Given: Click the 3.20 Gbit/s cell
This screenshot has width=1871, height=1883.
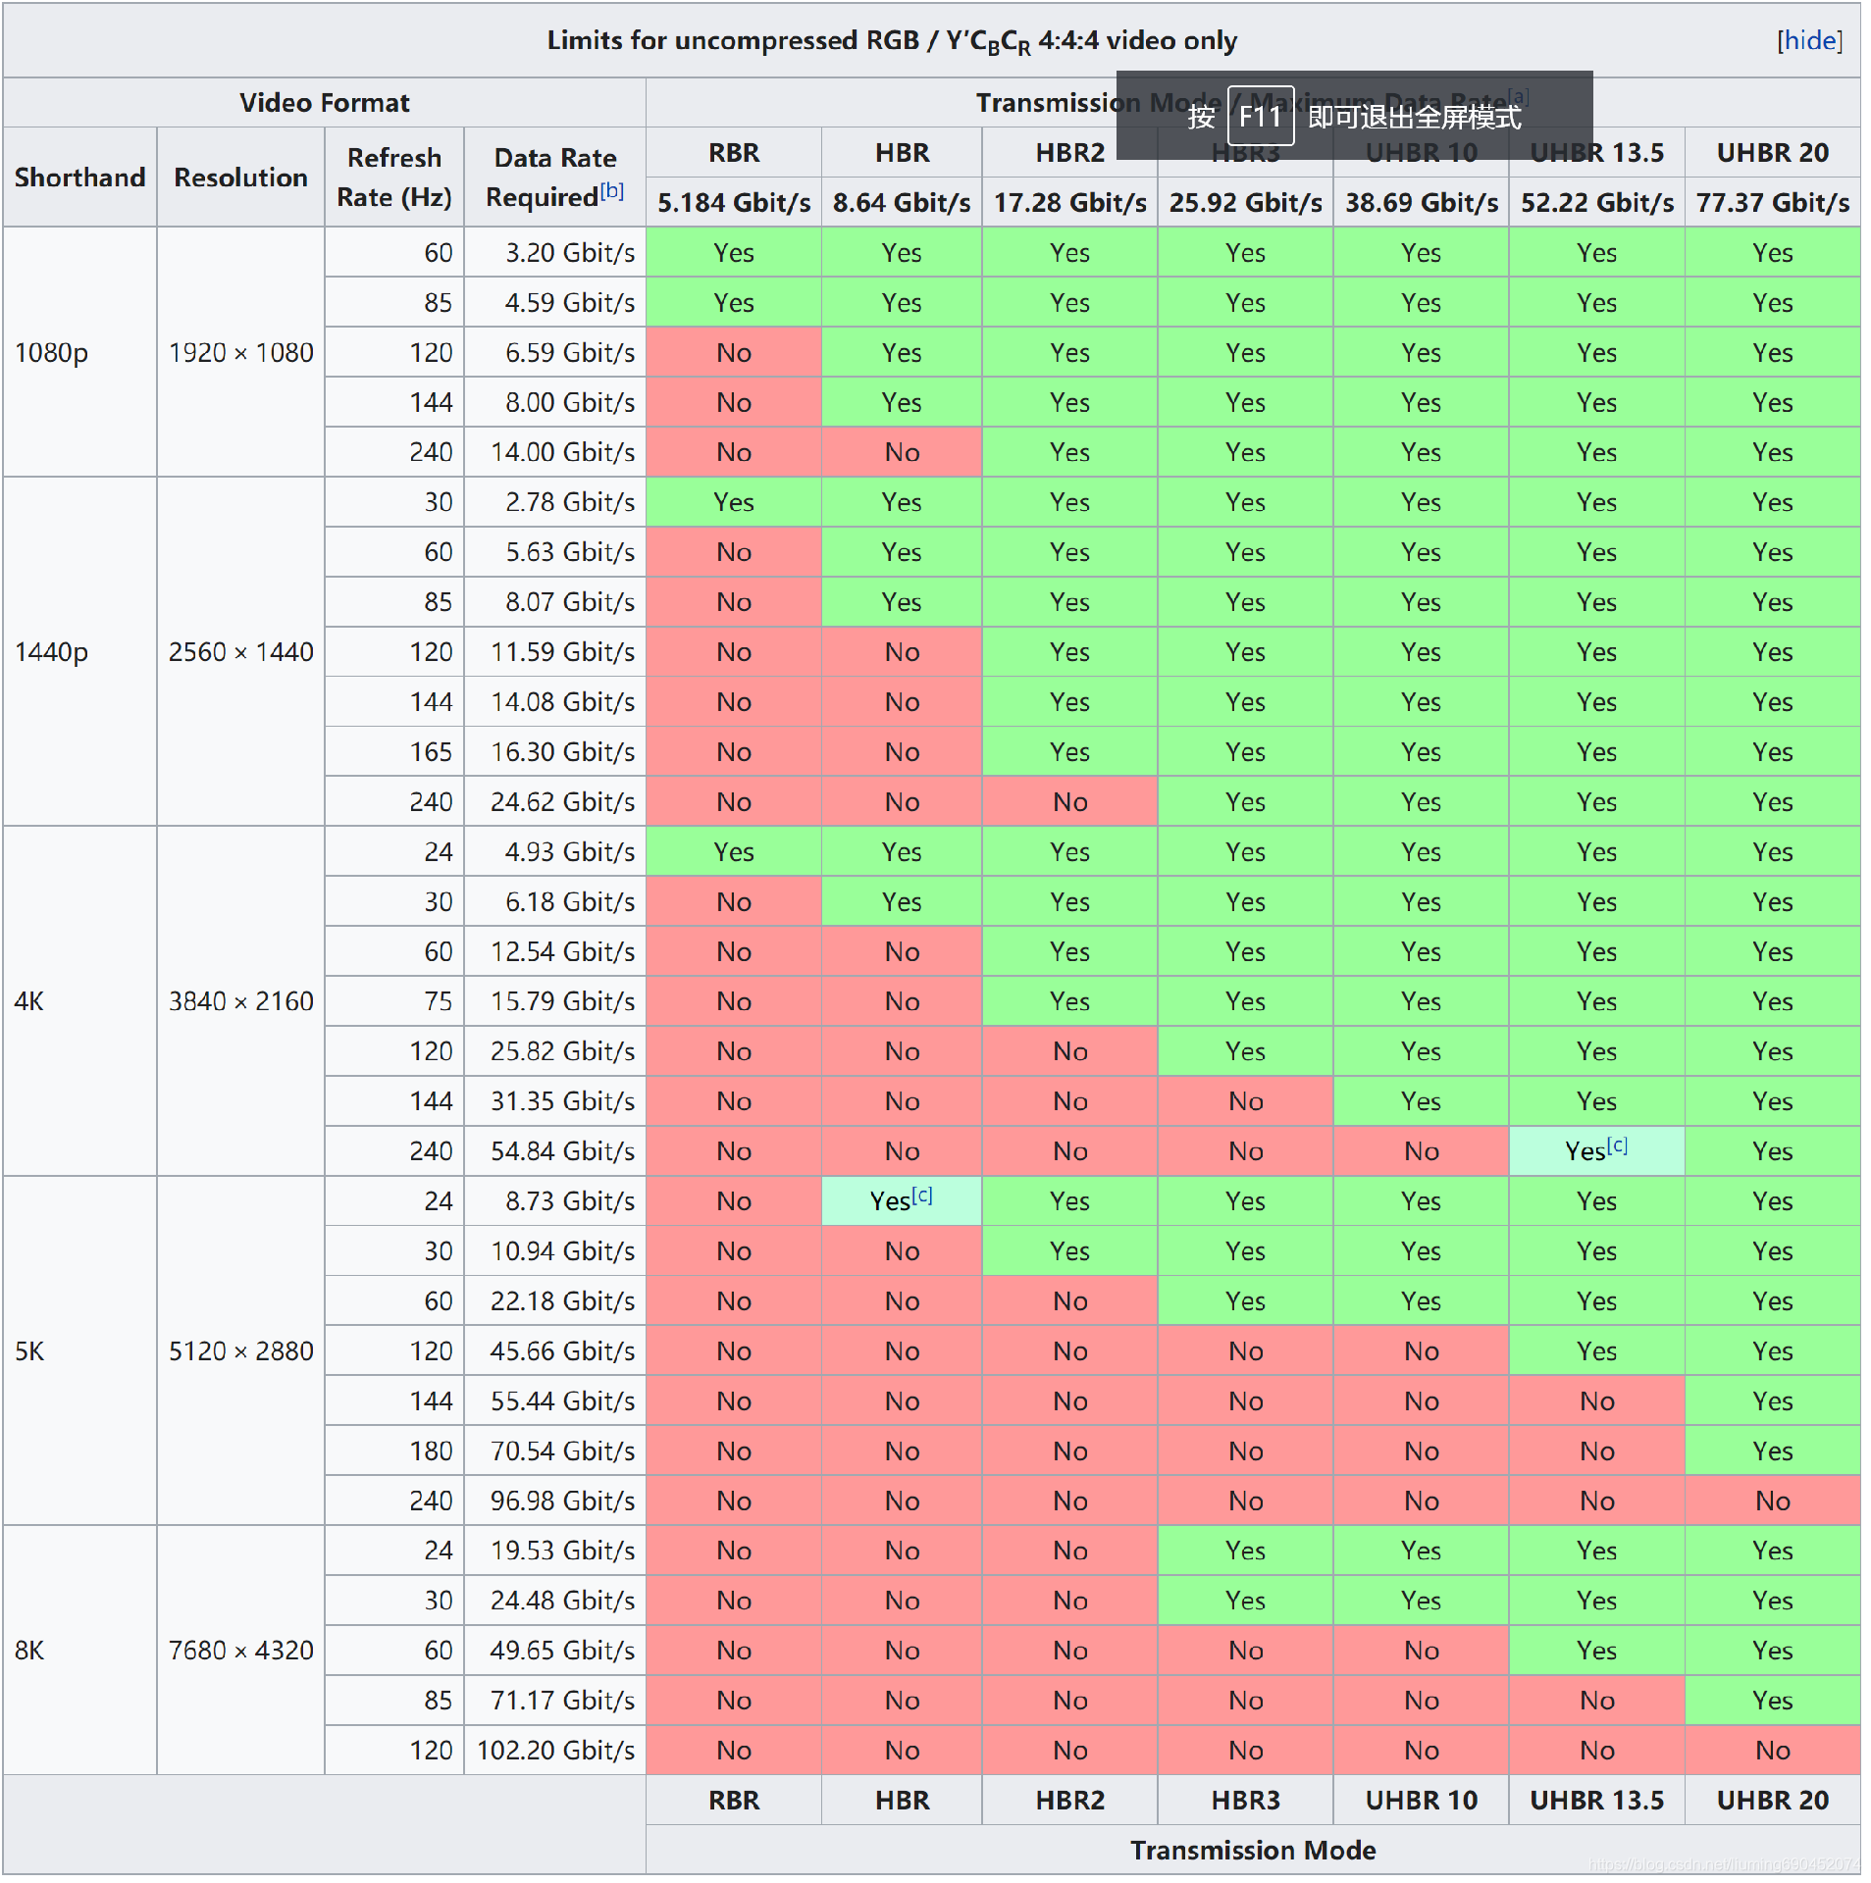Looking at the screenshot, I should tap(554, 252).
